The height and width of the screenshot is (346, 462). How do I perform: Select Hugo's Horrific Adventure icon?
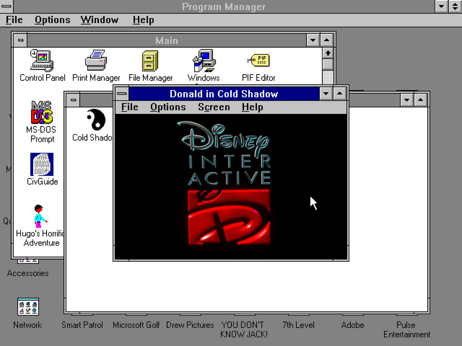coord(40,216)
